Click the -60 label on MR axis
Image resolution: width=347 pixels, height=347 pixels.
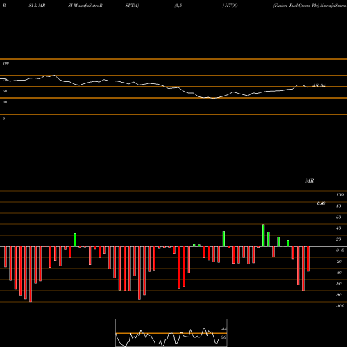339,284
